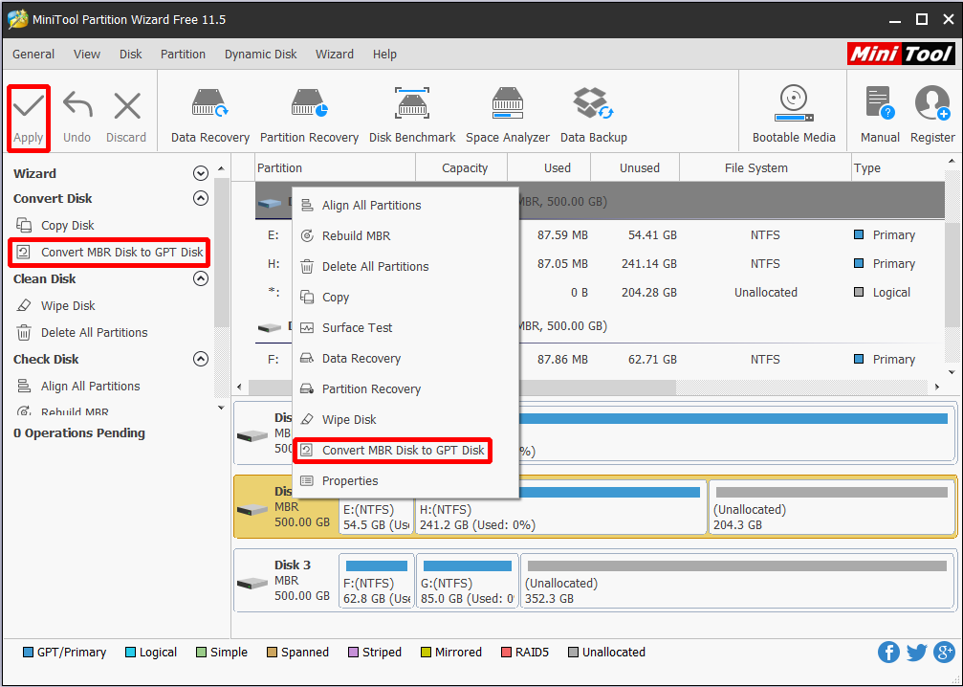Choose Surface Test from context menu
Viewport: 963px width, 687px height.
tap(405, 327)
